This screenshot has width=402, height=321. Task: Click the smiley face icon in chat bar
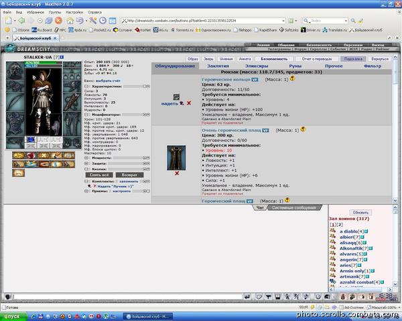click(x=318, y=297)
